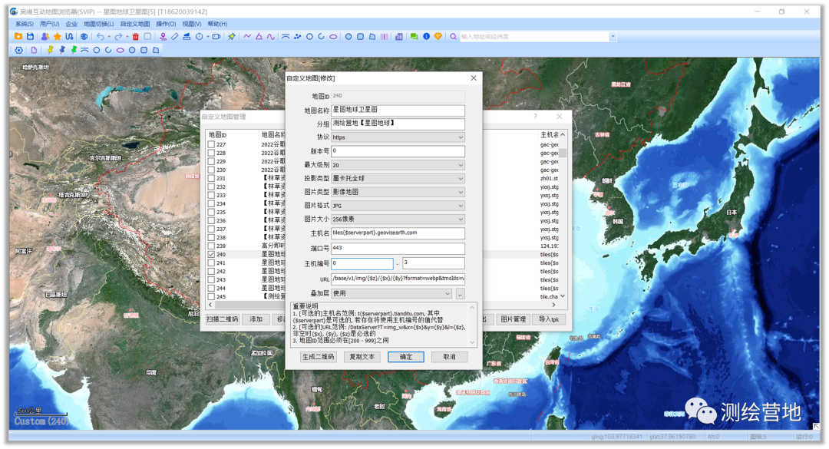This screenshot has height=449, width=829.
Task: Open the 地图切换(L) menu
Action: 99,24
